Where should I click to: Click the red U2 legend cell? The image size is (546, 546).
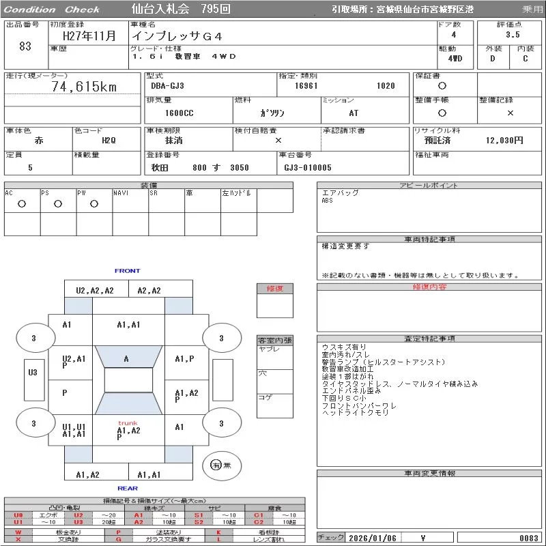coord(78,515)
